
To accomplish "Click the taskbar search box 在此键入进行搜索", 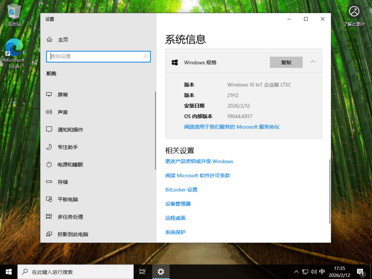I will coord(75,272).
